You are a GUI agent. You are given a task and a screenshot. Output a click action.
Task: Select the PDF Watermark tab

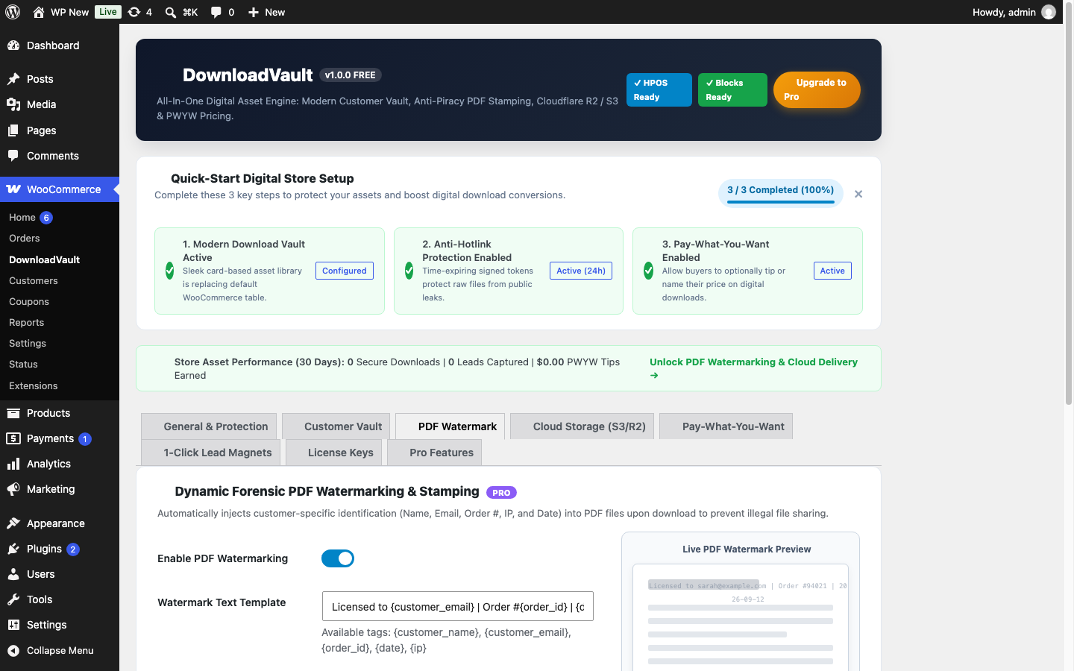click(450, 426)
